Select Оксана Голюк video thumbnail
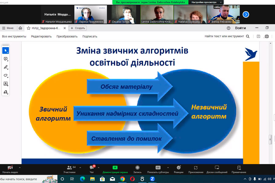Screen dimensions: 275x183 point(124,14)
